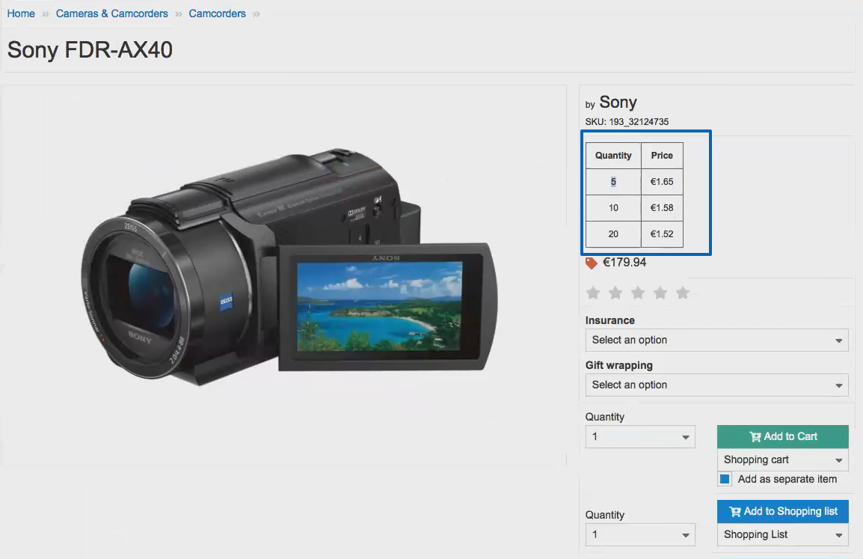Select the quantity 5 table cell
863x559 pixels.
pos(613,182)
